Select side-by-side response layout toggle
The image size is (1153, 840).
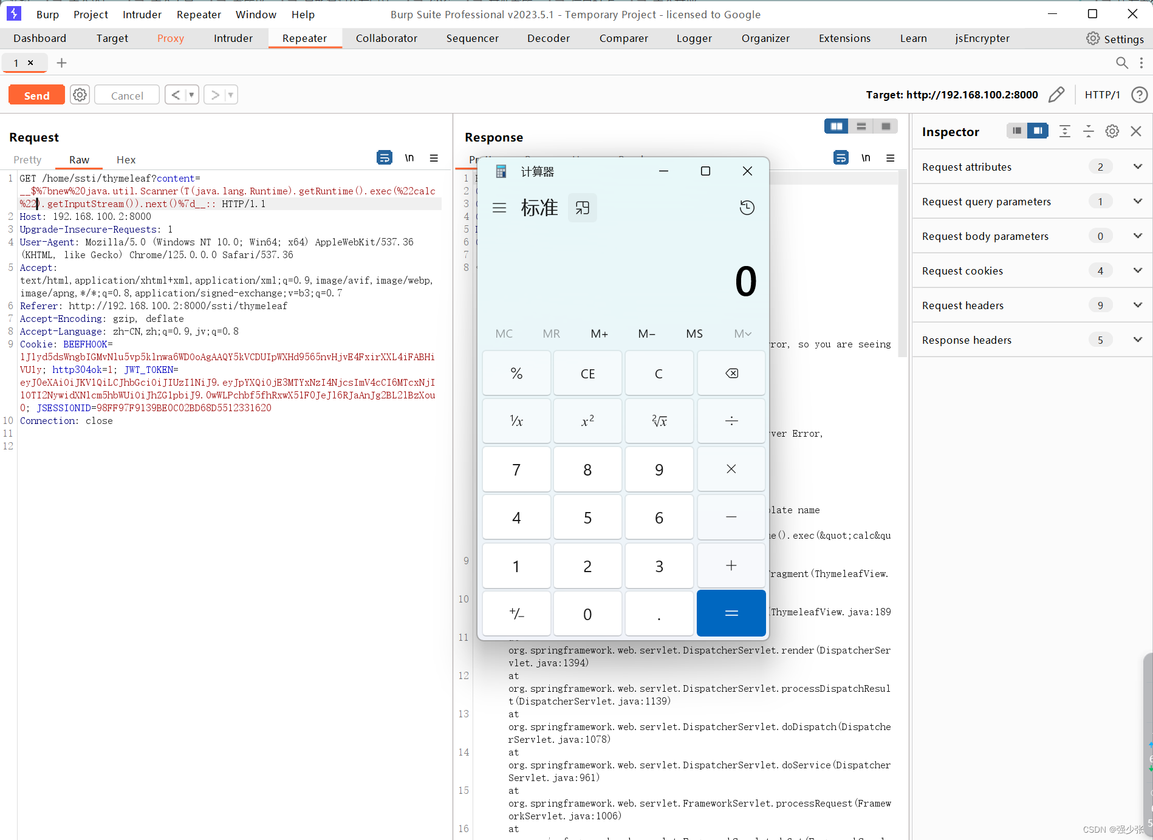tap(837, 126)
